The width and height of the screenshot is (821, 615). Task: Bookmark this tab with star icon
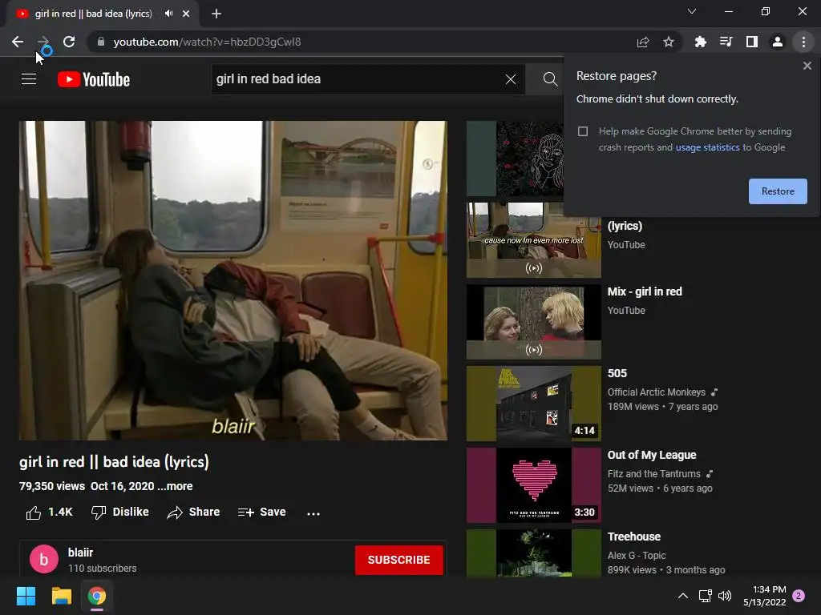pyautogui.click(x=669, y=42)
